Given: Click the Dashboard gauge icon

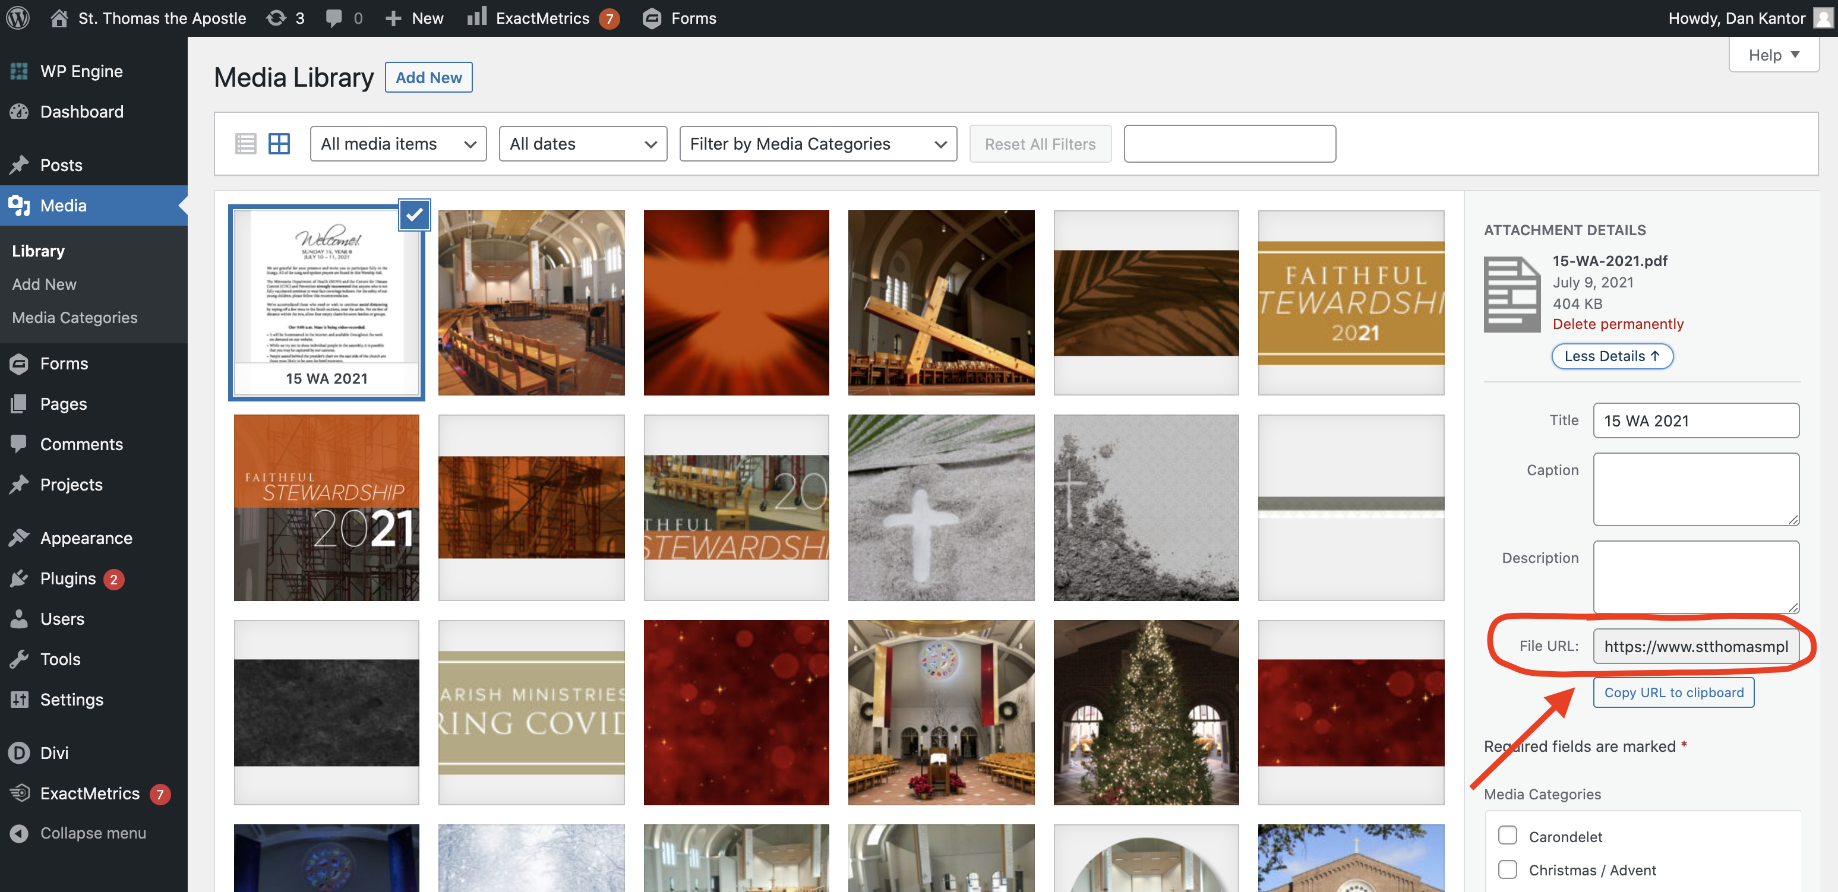Looking at the screenshot, I should pos(19,111).
